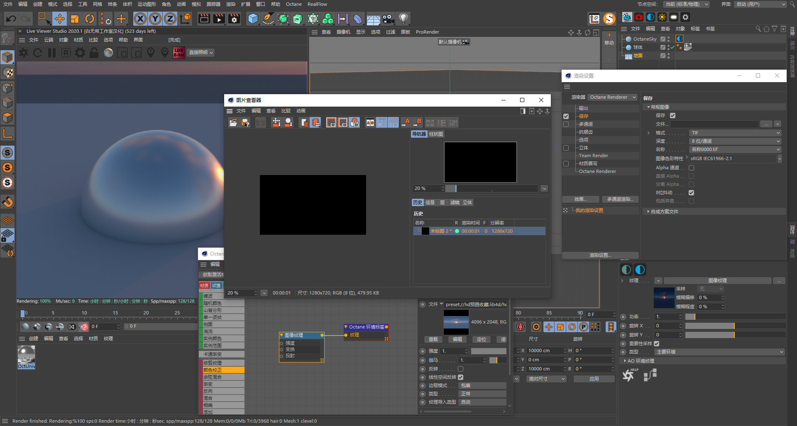Open the RealFlow menu
The image size is (797, 426).
pos(317,4)
